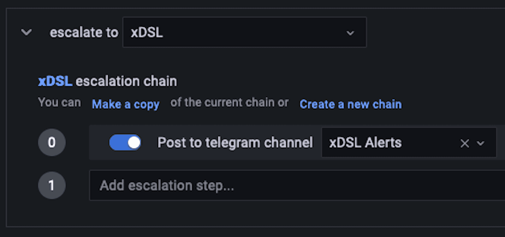Click the X icon to remove xDSL Alerts channel

pyautogui.click(x=464, y=144)
